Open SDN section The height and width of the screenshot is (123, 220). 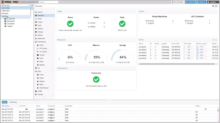click(44, 71)
